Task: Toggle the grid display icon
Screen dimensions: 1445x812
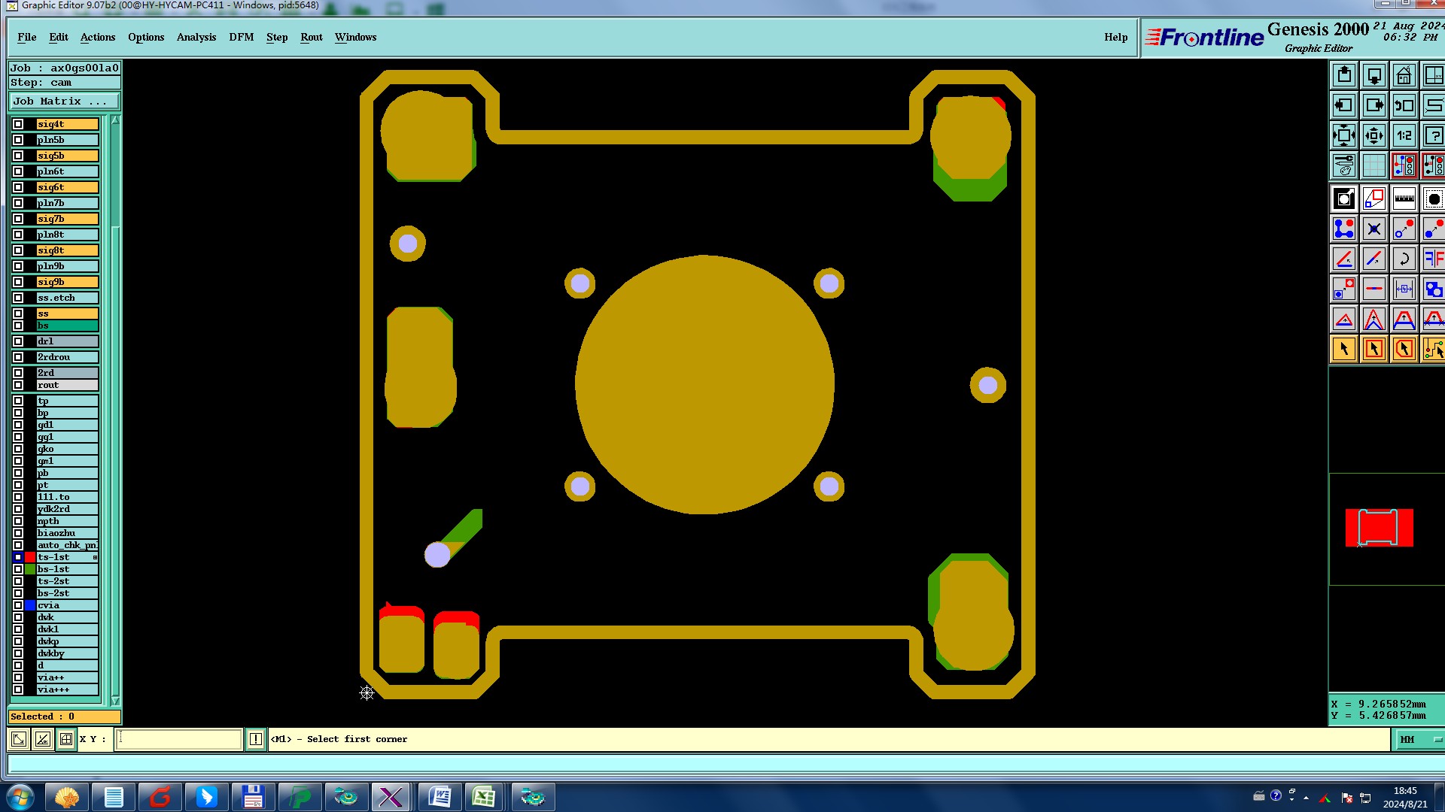Action: click(x=1374, y=165)
